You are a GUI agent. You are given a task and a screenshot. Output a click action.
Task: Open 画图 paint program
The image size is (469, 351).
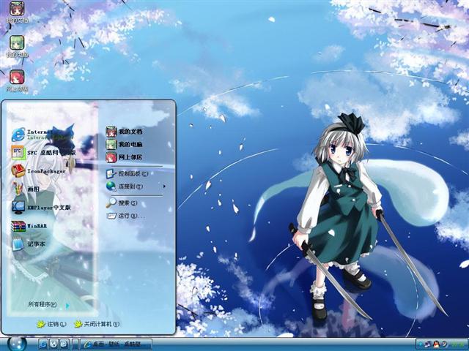tap(26, 189)
